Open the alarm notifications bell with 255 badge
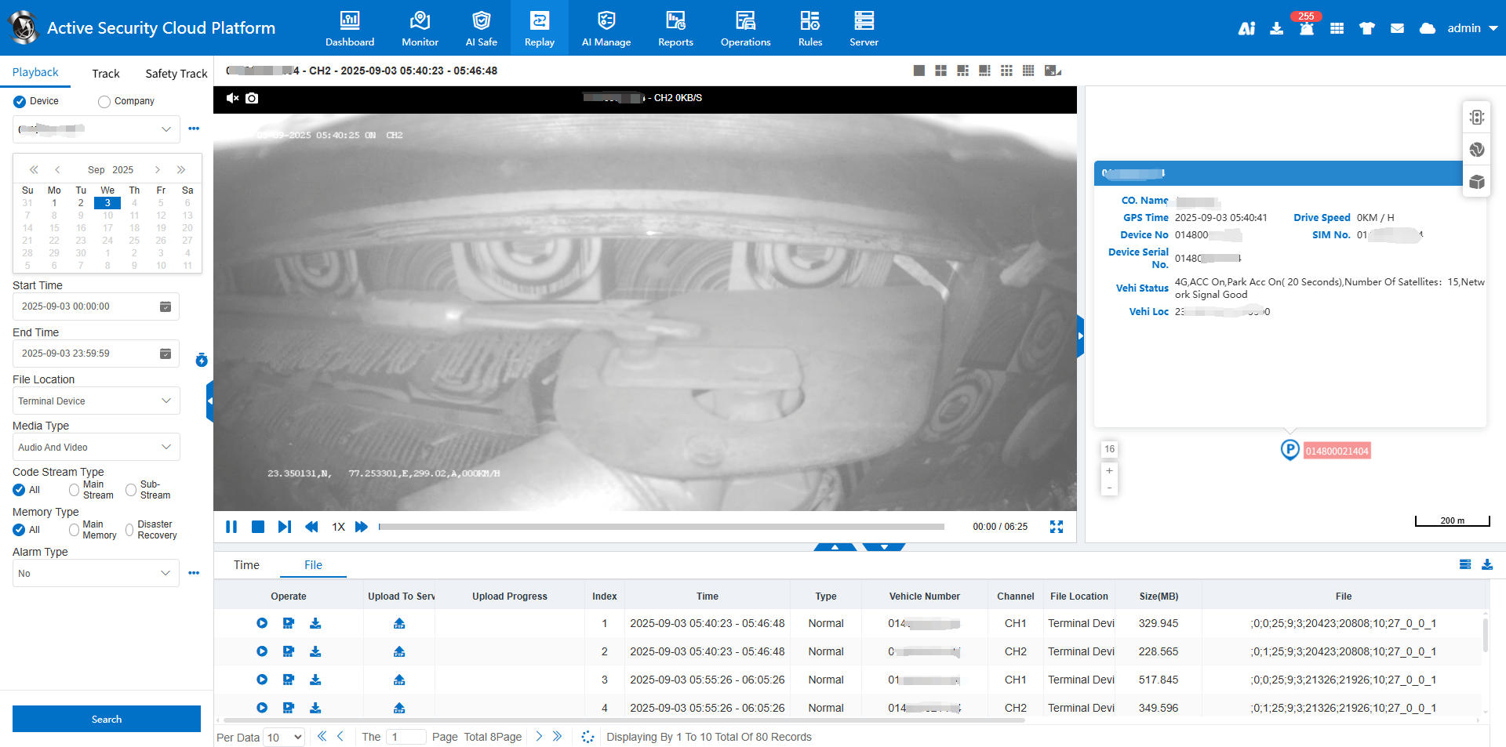Screen dimensions: 1506x747 [1307, 28]
